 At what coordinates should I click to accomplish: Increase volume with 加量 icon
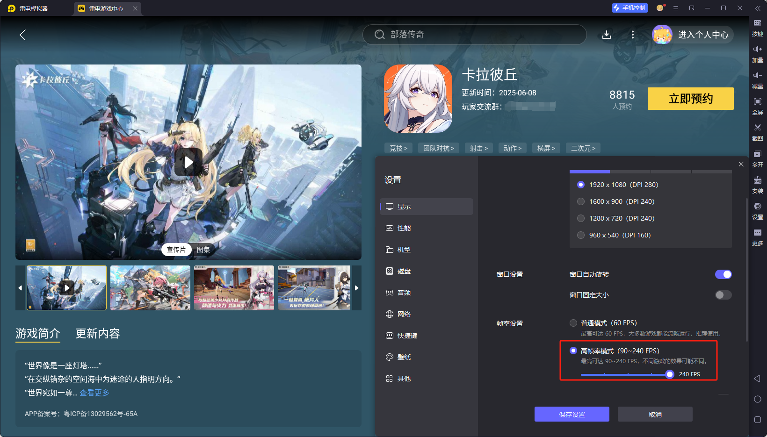tap(758, 54)
